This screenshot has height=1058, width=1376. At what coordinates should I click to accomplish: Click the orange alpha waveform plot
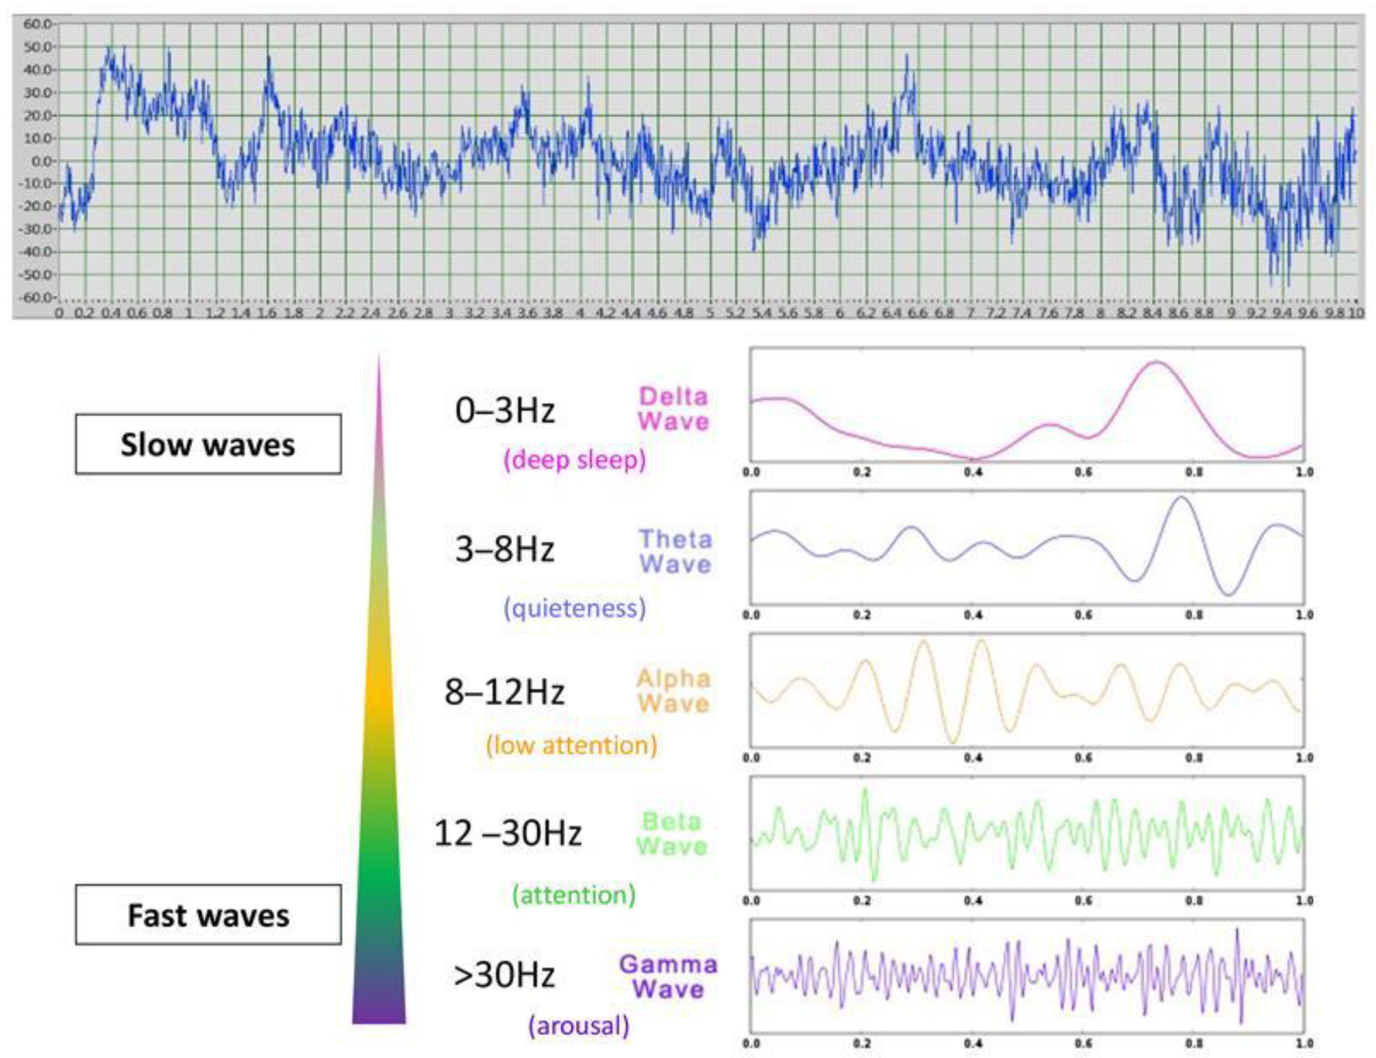(x=1027, y=690)
